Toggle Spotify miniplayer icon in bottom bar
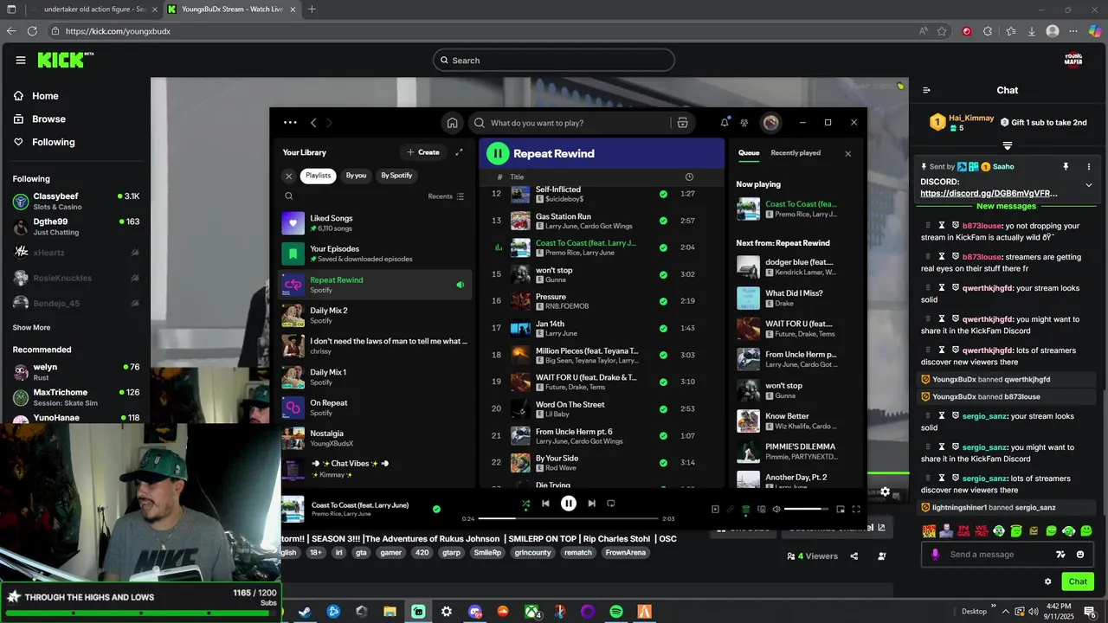Image resolution: width=1108 pixels, height=623 pixels. pyautogui.click(x=840, y=510)
